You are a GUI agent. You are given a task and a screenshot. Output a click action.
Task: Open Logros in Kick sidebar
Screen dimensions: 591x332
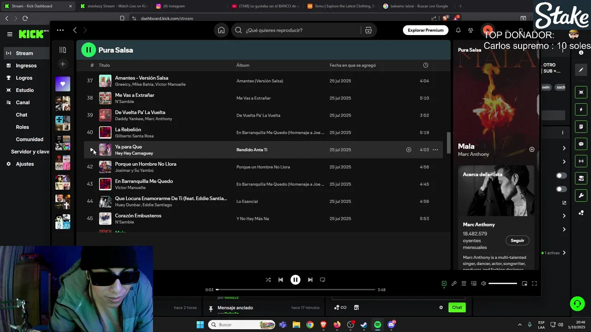pos(24,78)
